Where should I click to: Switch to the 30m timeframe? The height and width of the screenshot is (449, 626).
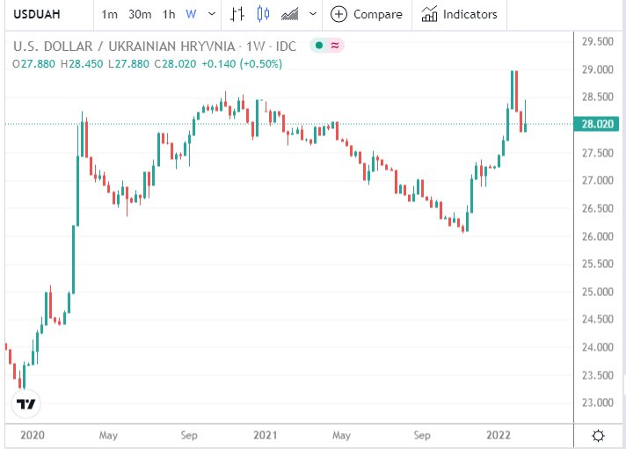coord(140,14)
